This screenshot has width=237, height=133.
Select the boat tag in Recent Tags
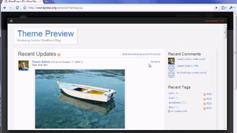tap(171, 98)
